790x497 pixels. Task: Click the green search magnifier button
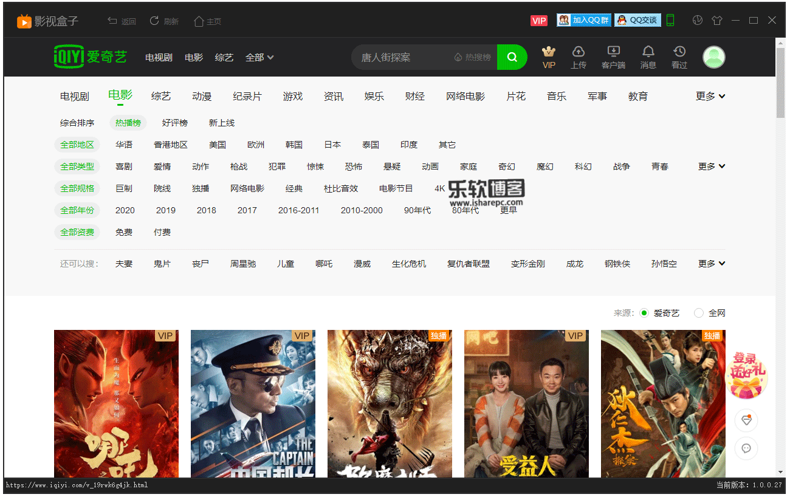512,57
